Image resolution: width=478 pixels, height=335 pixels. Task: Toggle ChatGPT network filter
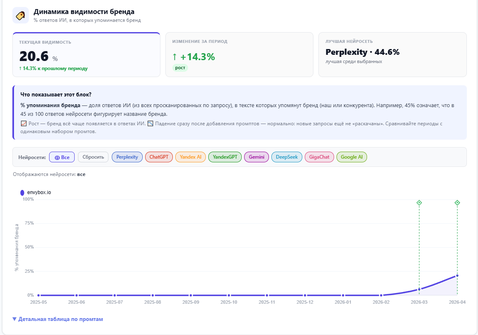(159, 157)
